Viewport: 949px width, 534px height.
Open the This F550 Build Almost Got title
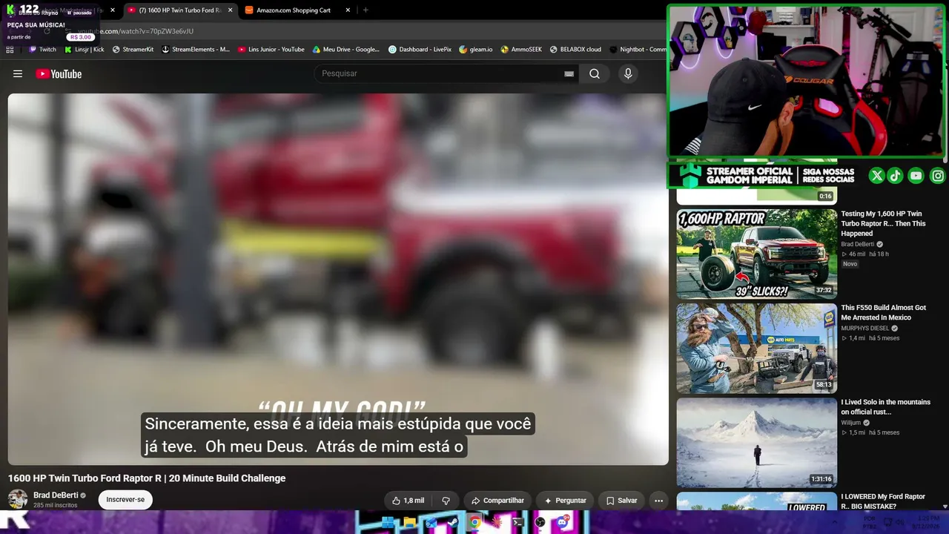click(x=883, y=312)
